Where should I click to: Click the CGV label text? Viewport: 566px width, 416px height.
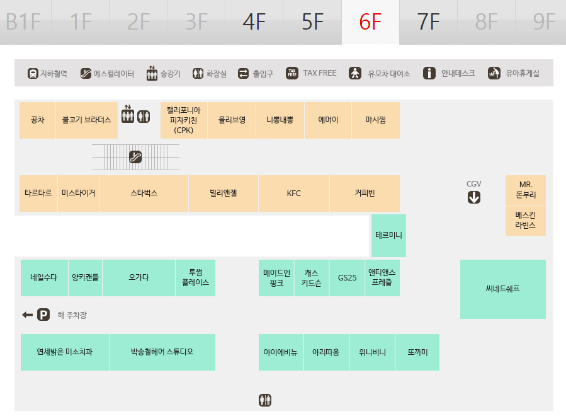click(473, 184)
